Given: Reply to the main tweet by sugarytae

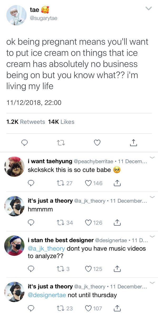Looking at the screenshot, I should 24,143.
